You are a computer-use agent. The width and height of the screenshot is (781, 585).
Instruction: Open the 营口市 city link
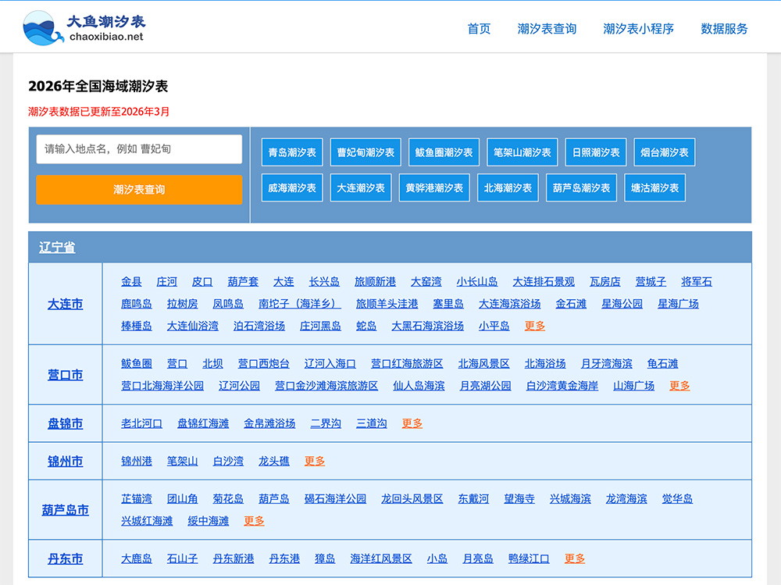coord(66,375)
